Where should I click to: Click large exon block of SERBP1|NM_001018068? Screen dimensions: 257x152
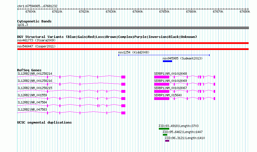click(x=162, y=77)
